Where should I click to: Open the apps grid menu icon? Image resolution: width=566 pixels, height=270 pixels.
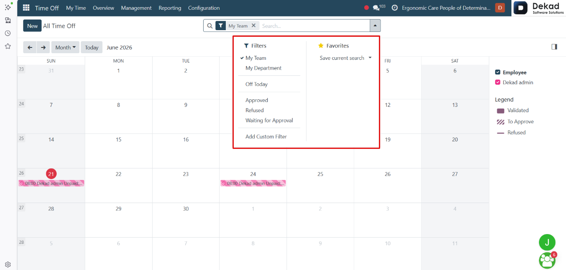coord(26,8)
